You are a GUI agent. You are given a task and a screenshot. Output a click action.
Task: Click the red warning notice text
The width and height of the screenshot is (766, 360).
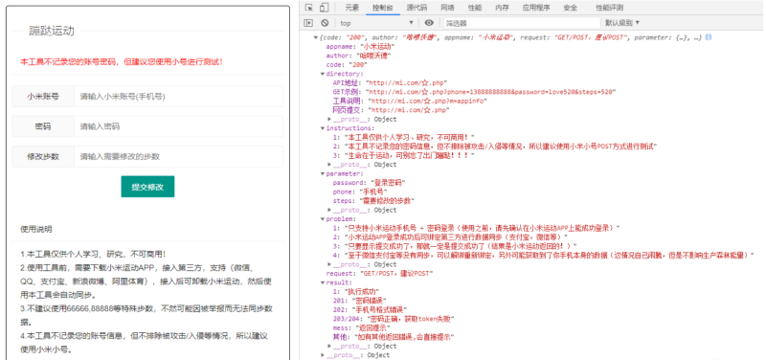[x=122, y=62]
